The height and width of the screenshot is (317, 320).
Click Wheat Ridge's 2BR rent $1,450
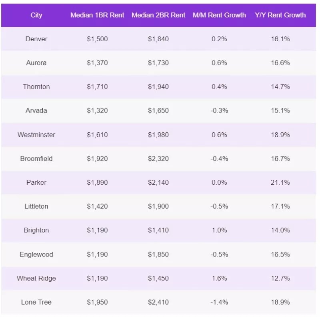[158, 278]
